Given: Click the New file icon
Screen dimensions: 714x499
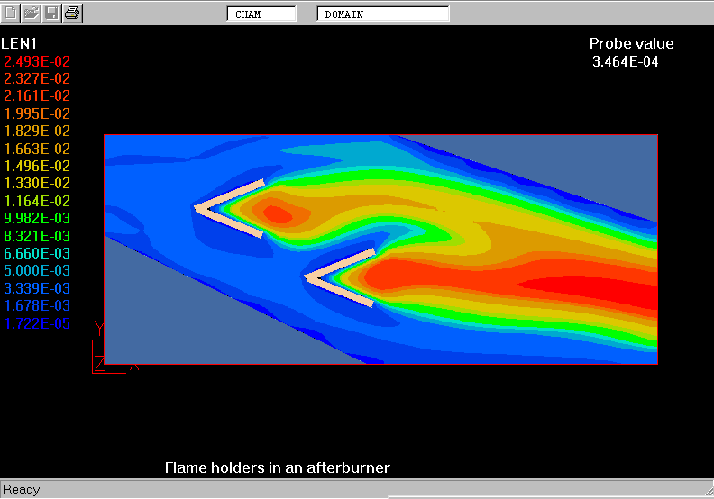Looking at the screenshot, I should (x=11, y=14).
